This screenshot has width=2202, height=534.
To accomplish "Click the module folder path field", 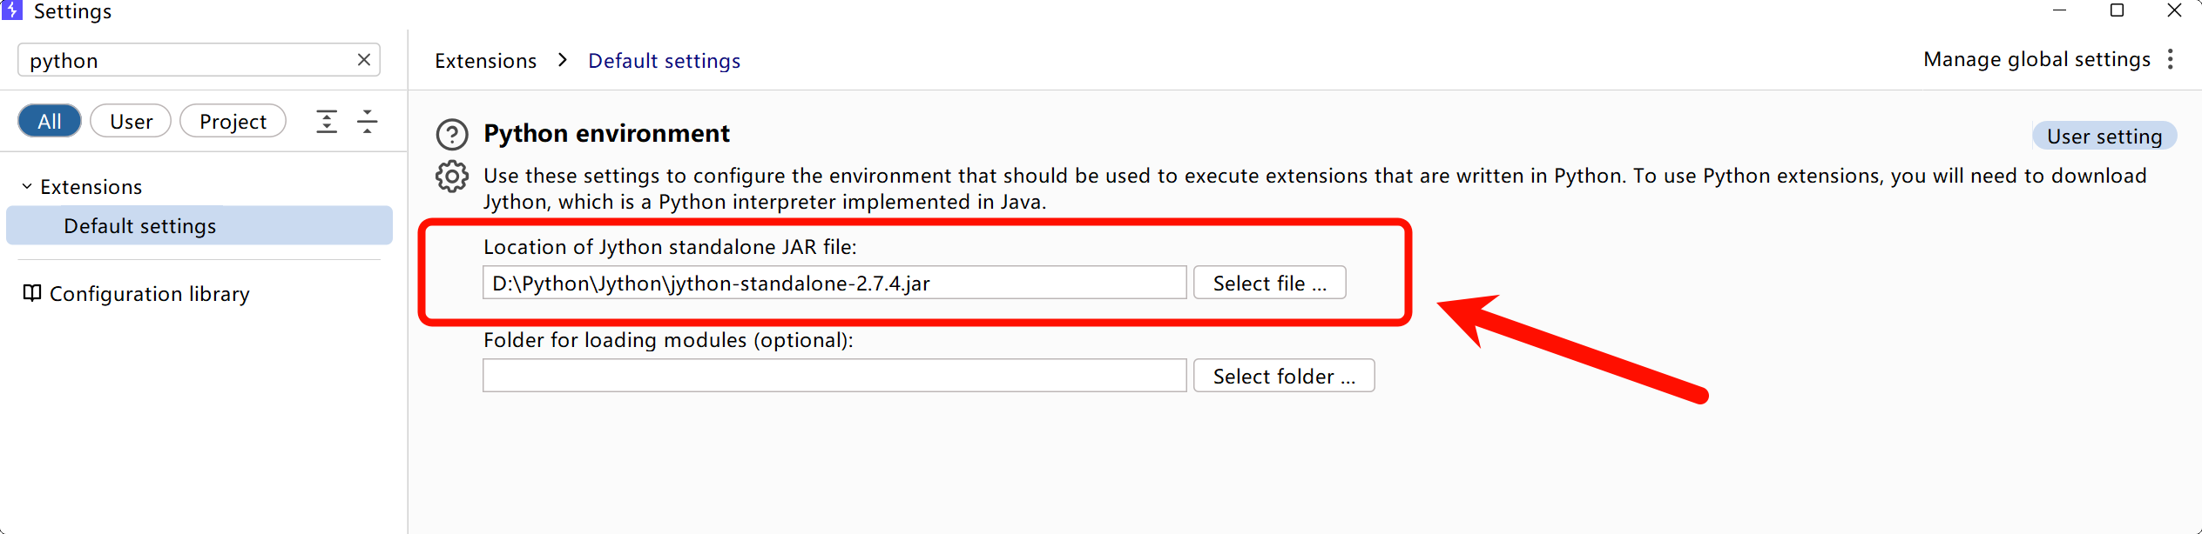I will [834, 376].
